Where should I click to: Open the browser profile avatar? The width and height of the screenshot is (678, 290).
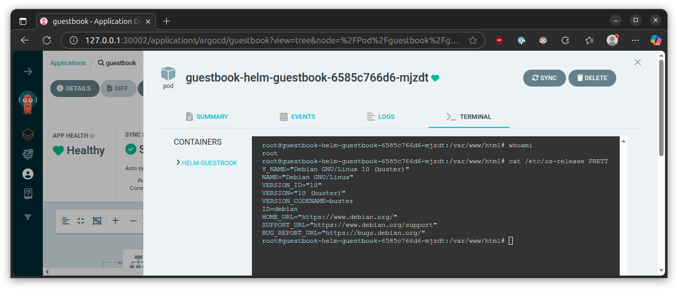[612, 40]
